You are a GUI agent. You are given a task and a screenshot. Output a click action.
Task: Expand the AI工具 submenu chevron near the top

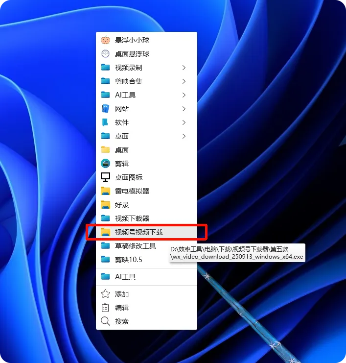[184, 95]
